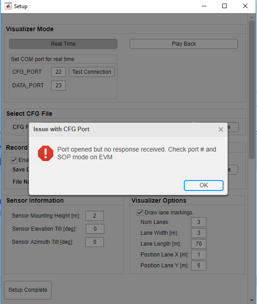The height and width of the screenshot is (304, 257).
Task: Click the Test Connection button
Action: point(92,72)
